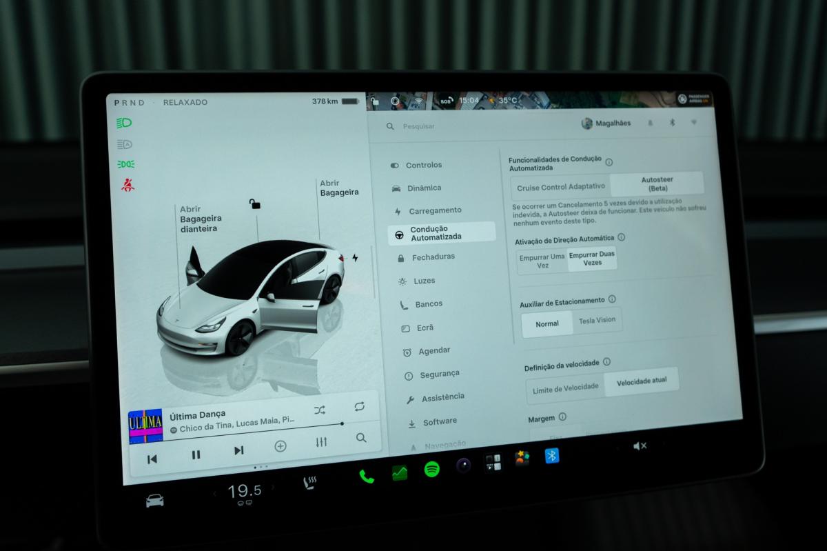Add song with the plus circle icon
The height and width of the screenshot is (551, 827).
pos(280,446)
